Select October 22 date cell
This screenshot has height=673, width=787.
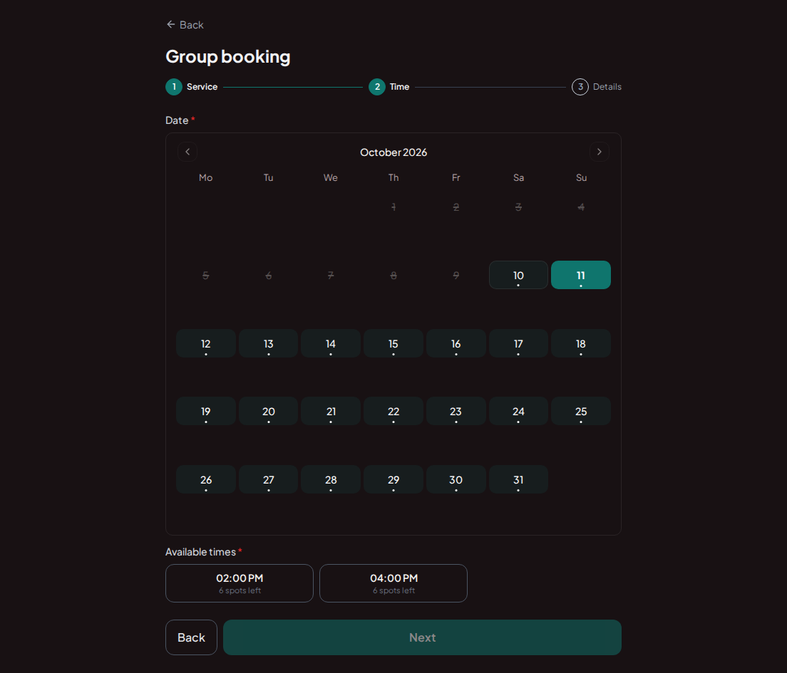tap(393, 411)
